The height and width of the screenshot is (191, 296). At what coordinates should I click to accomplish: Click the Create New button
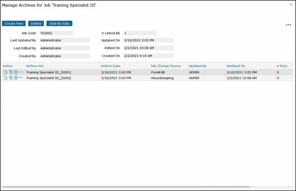coord(14,24)
